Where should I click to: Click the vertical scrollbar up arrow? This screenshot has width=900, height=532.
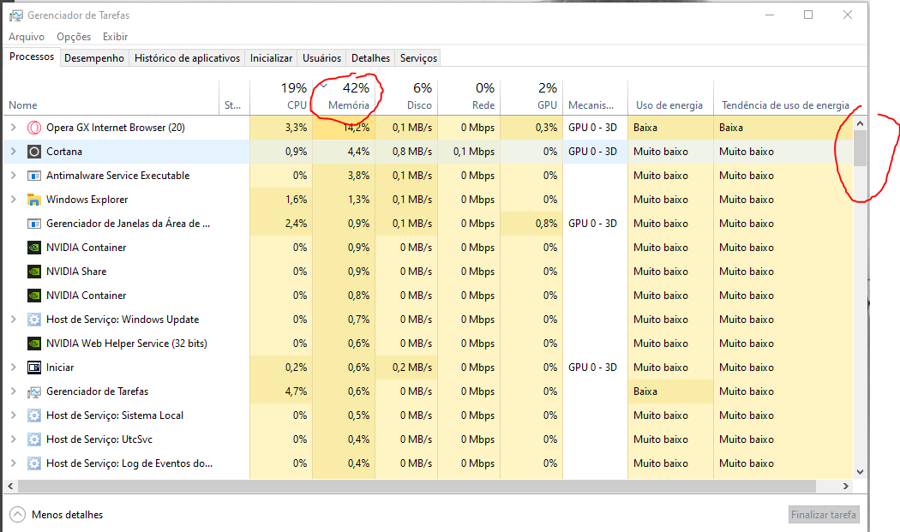(860, 123)
